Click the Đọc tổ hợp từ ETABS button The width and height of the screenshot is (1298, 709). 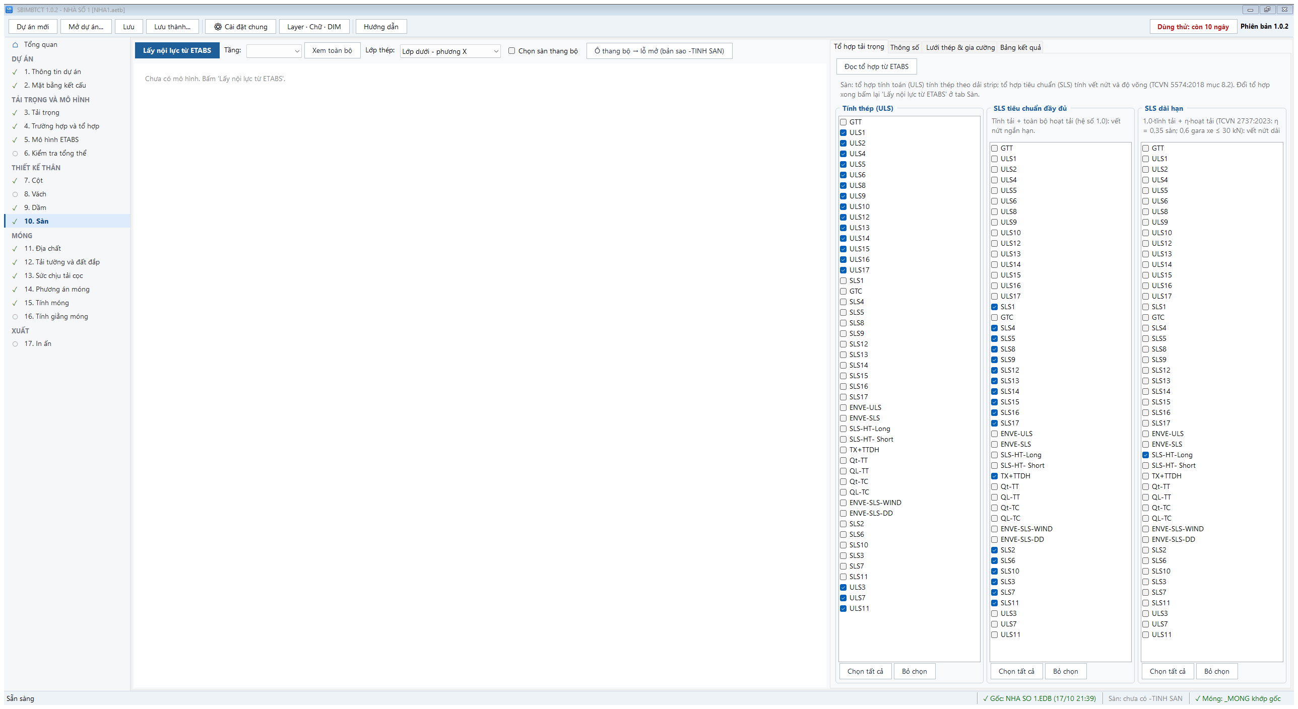pyautogui.click(x=876, y=66)
